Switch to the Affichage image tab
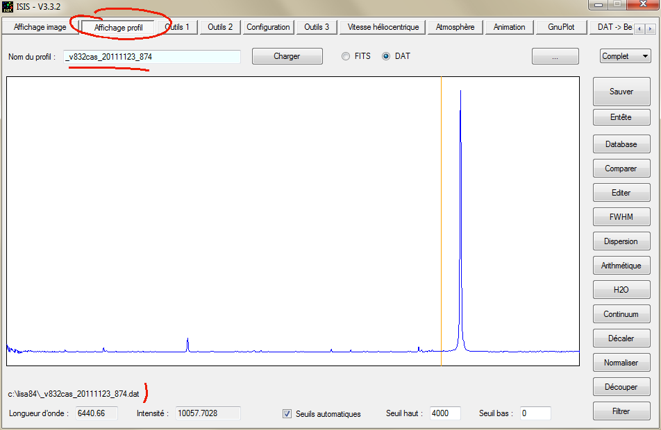 pyautogui.click(x=40, y=27)
